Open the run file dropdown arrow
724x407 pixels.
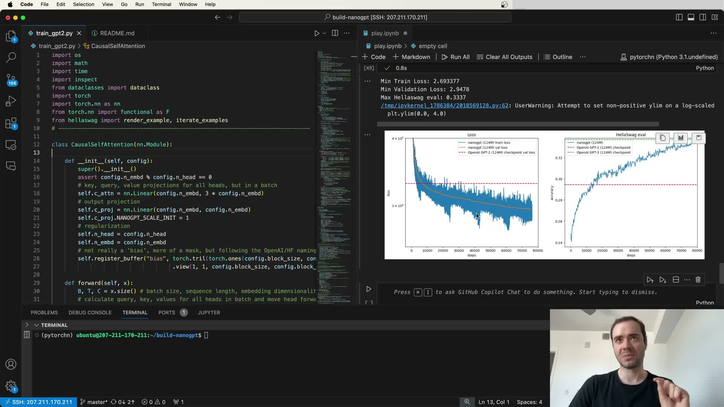tap(324, 33)
